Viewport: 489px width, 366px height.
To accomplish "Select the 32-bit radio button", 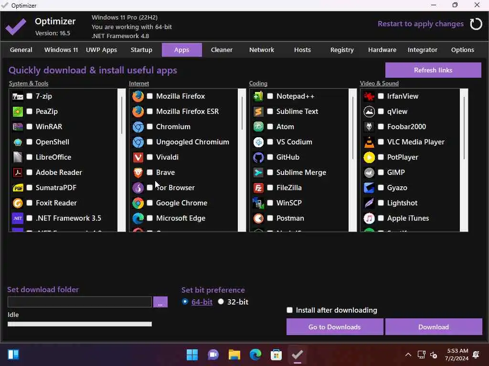I will click(x=221, y=302).
